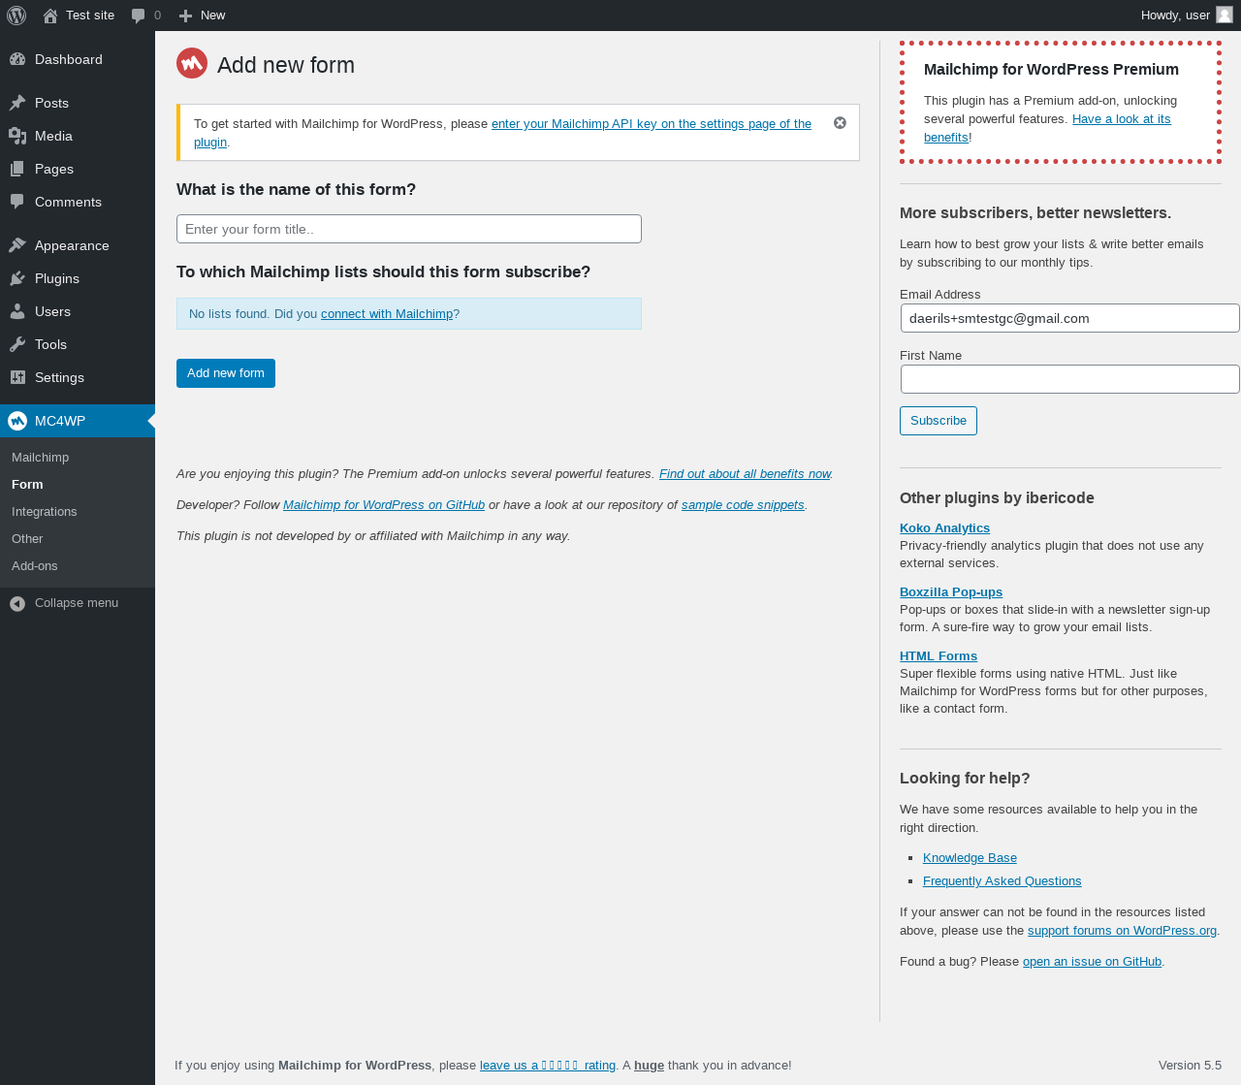Open the Mailchimp submenu item

40,458
